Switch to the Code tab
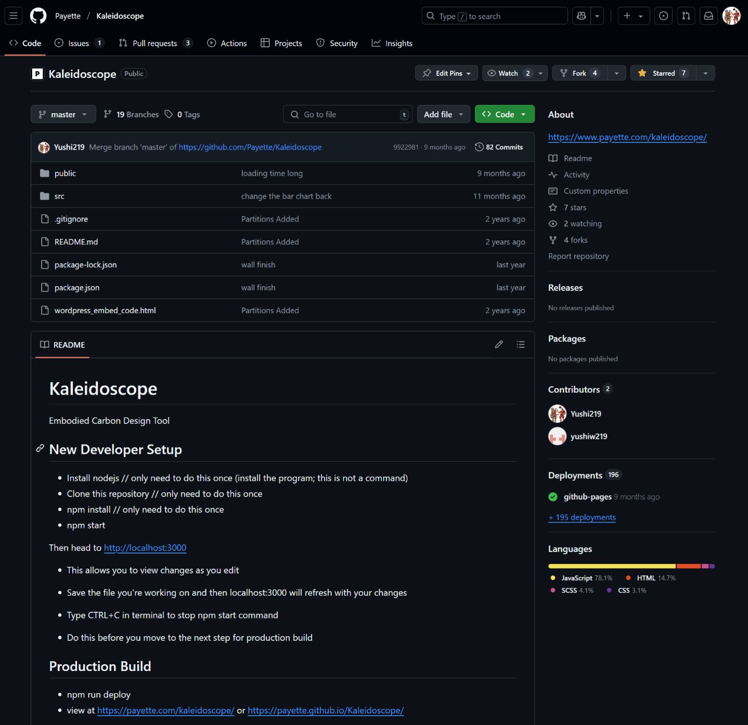This screenshot has width=748, height=725. 25,43
